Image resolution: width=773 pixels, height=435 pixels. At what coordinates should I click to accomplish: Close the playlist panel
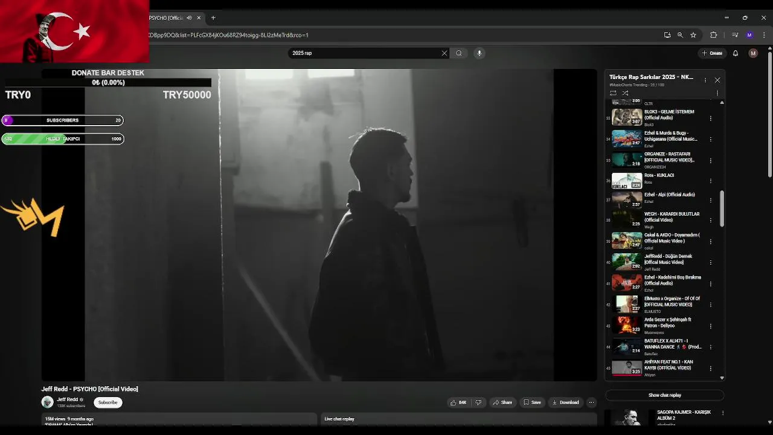pos(717,80)
